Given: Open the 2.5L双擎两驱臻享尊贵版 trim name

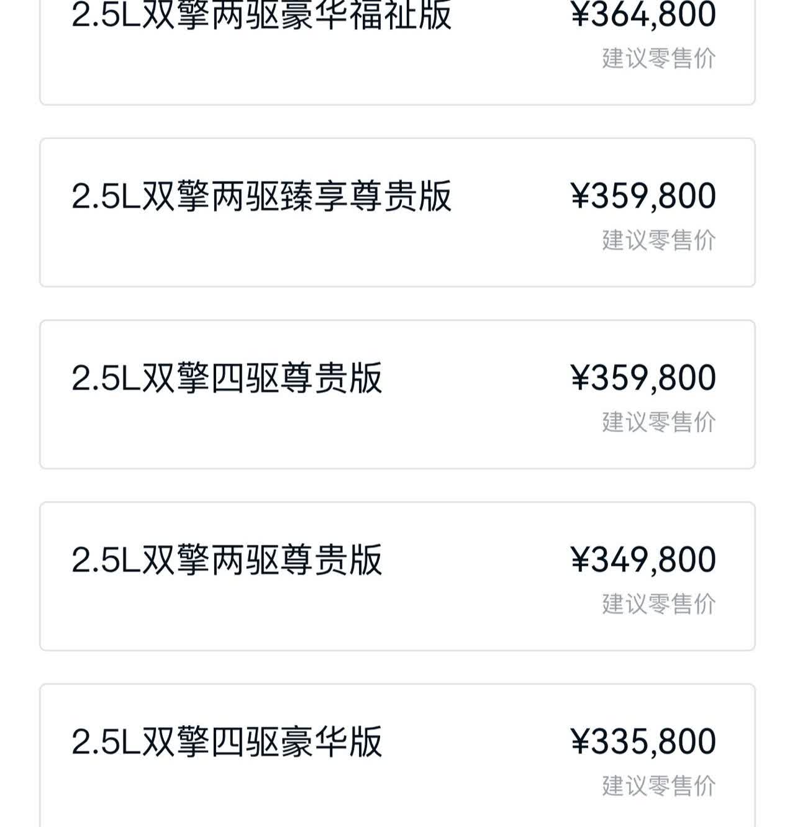Looking at the screenshot, I should 261,196.
